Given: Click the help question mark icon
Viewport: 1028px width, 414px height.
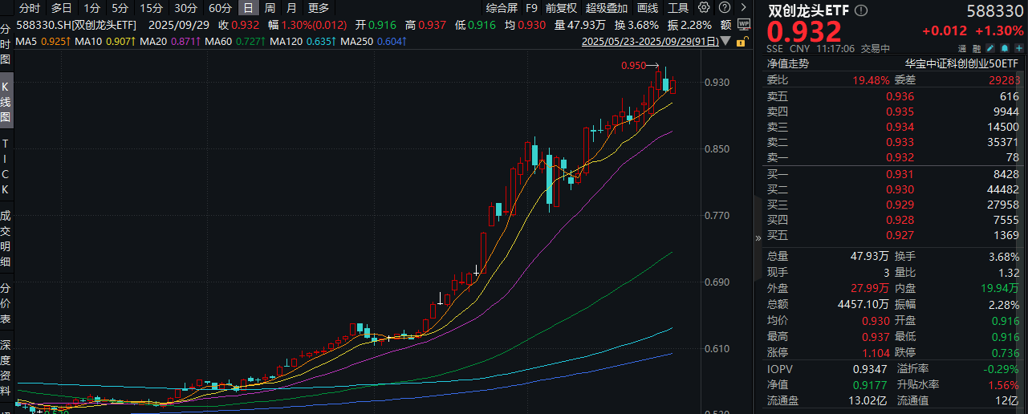Looking at the screenshot, I should point(722,8).
